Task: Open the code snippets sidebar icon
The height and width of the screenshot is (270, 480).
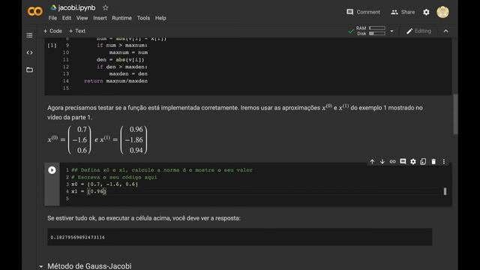Action: (x=29, y=52)
